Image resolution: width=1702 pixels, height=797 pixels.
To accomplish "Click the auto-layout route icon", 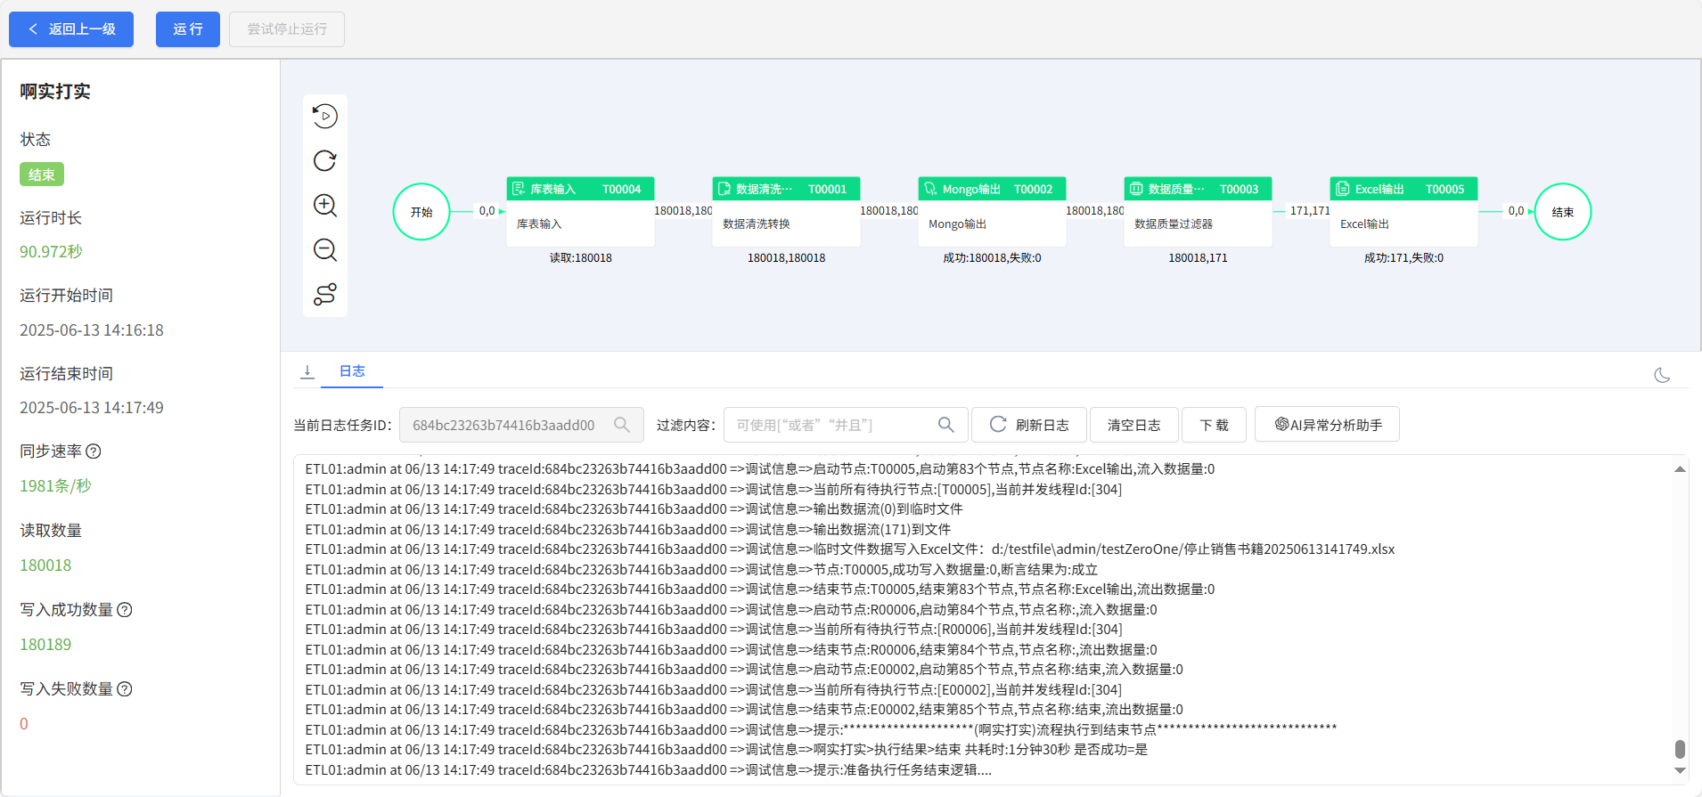I will [x=325, y=294].
